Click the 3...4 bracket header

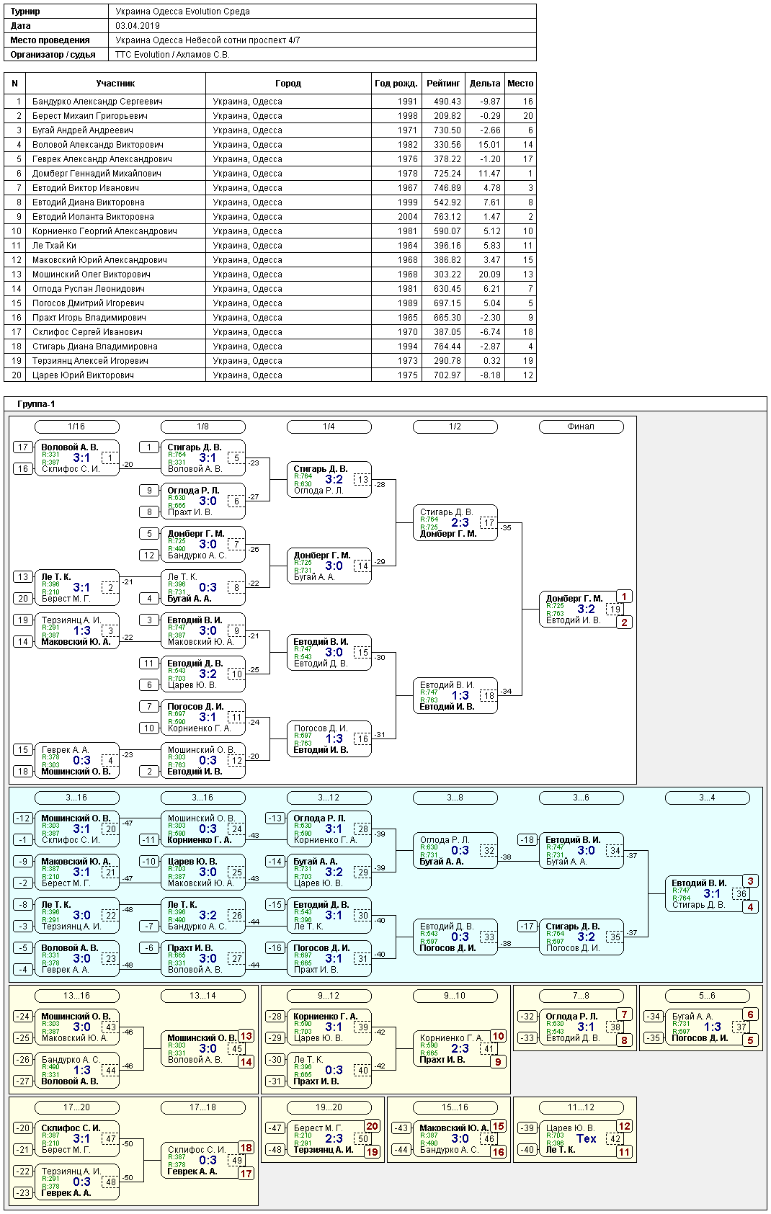[707, 798]
